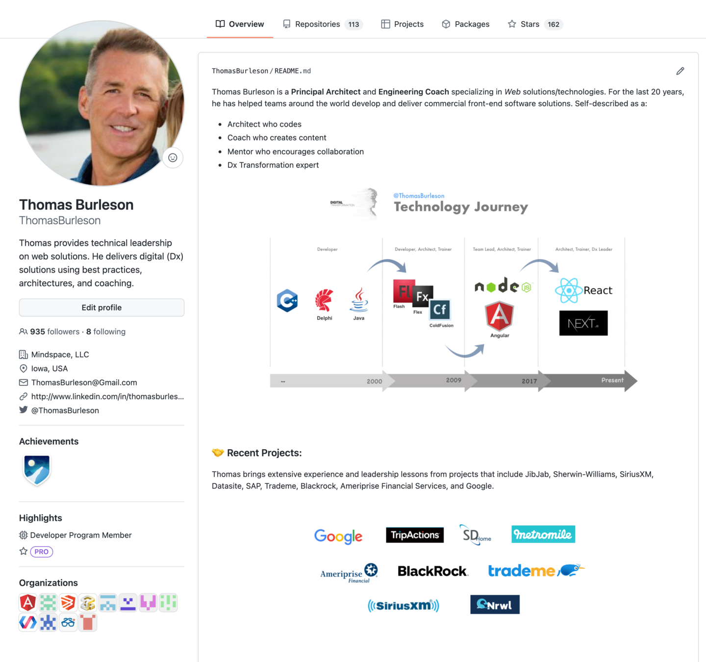Click the HTML5-style orange organization avatar
Image resolution: width=706 pixels, height=662 pixels.
(68, 602)
